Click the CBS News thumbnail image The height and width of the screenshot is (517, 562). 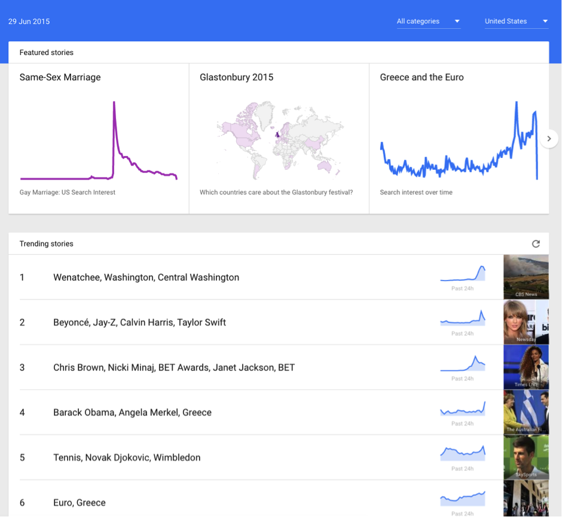(526, 277)
